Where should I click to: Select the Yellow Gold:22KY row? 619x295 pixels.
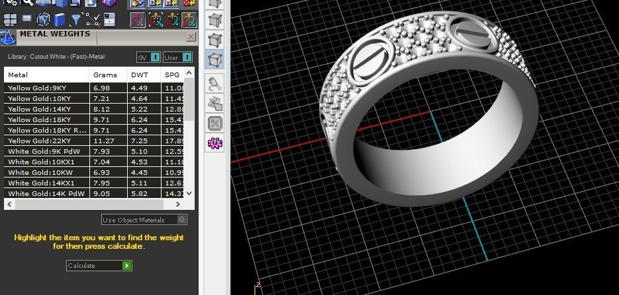coord(94,141)
